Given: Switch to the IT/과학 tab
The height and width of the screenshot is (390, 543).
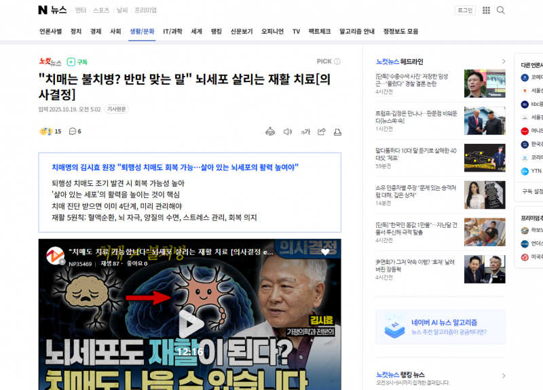Looking at the screenshot, I should [x=172, y=31].
